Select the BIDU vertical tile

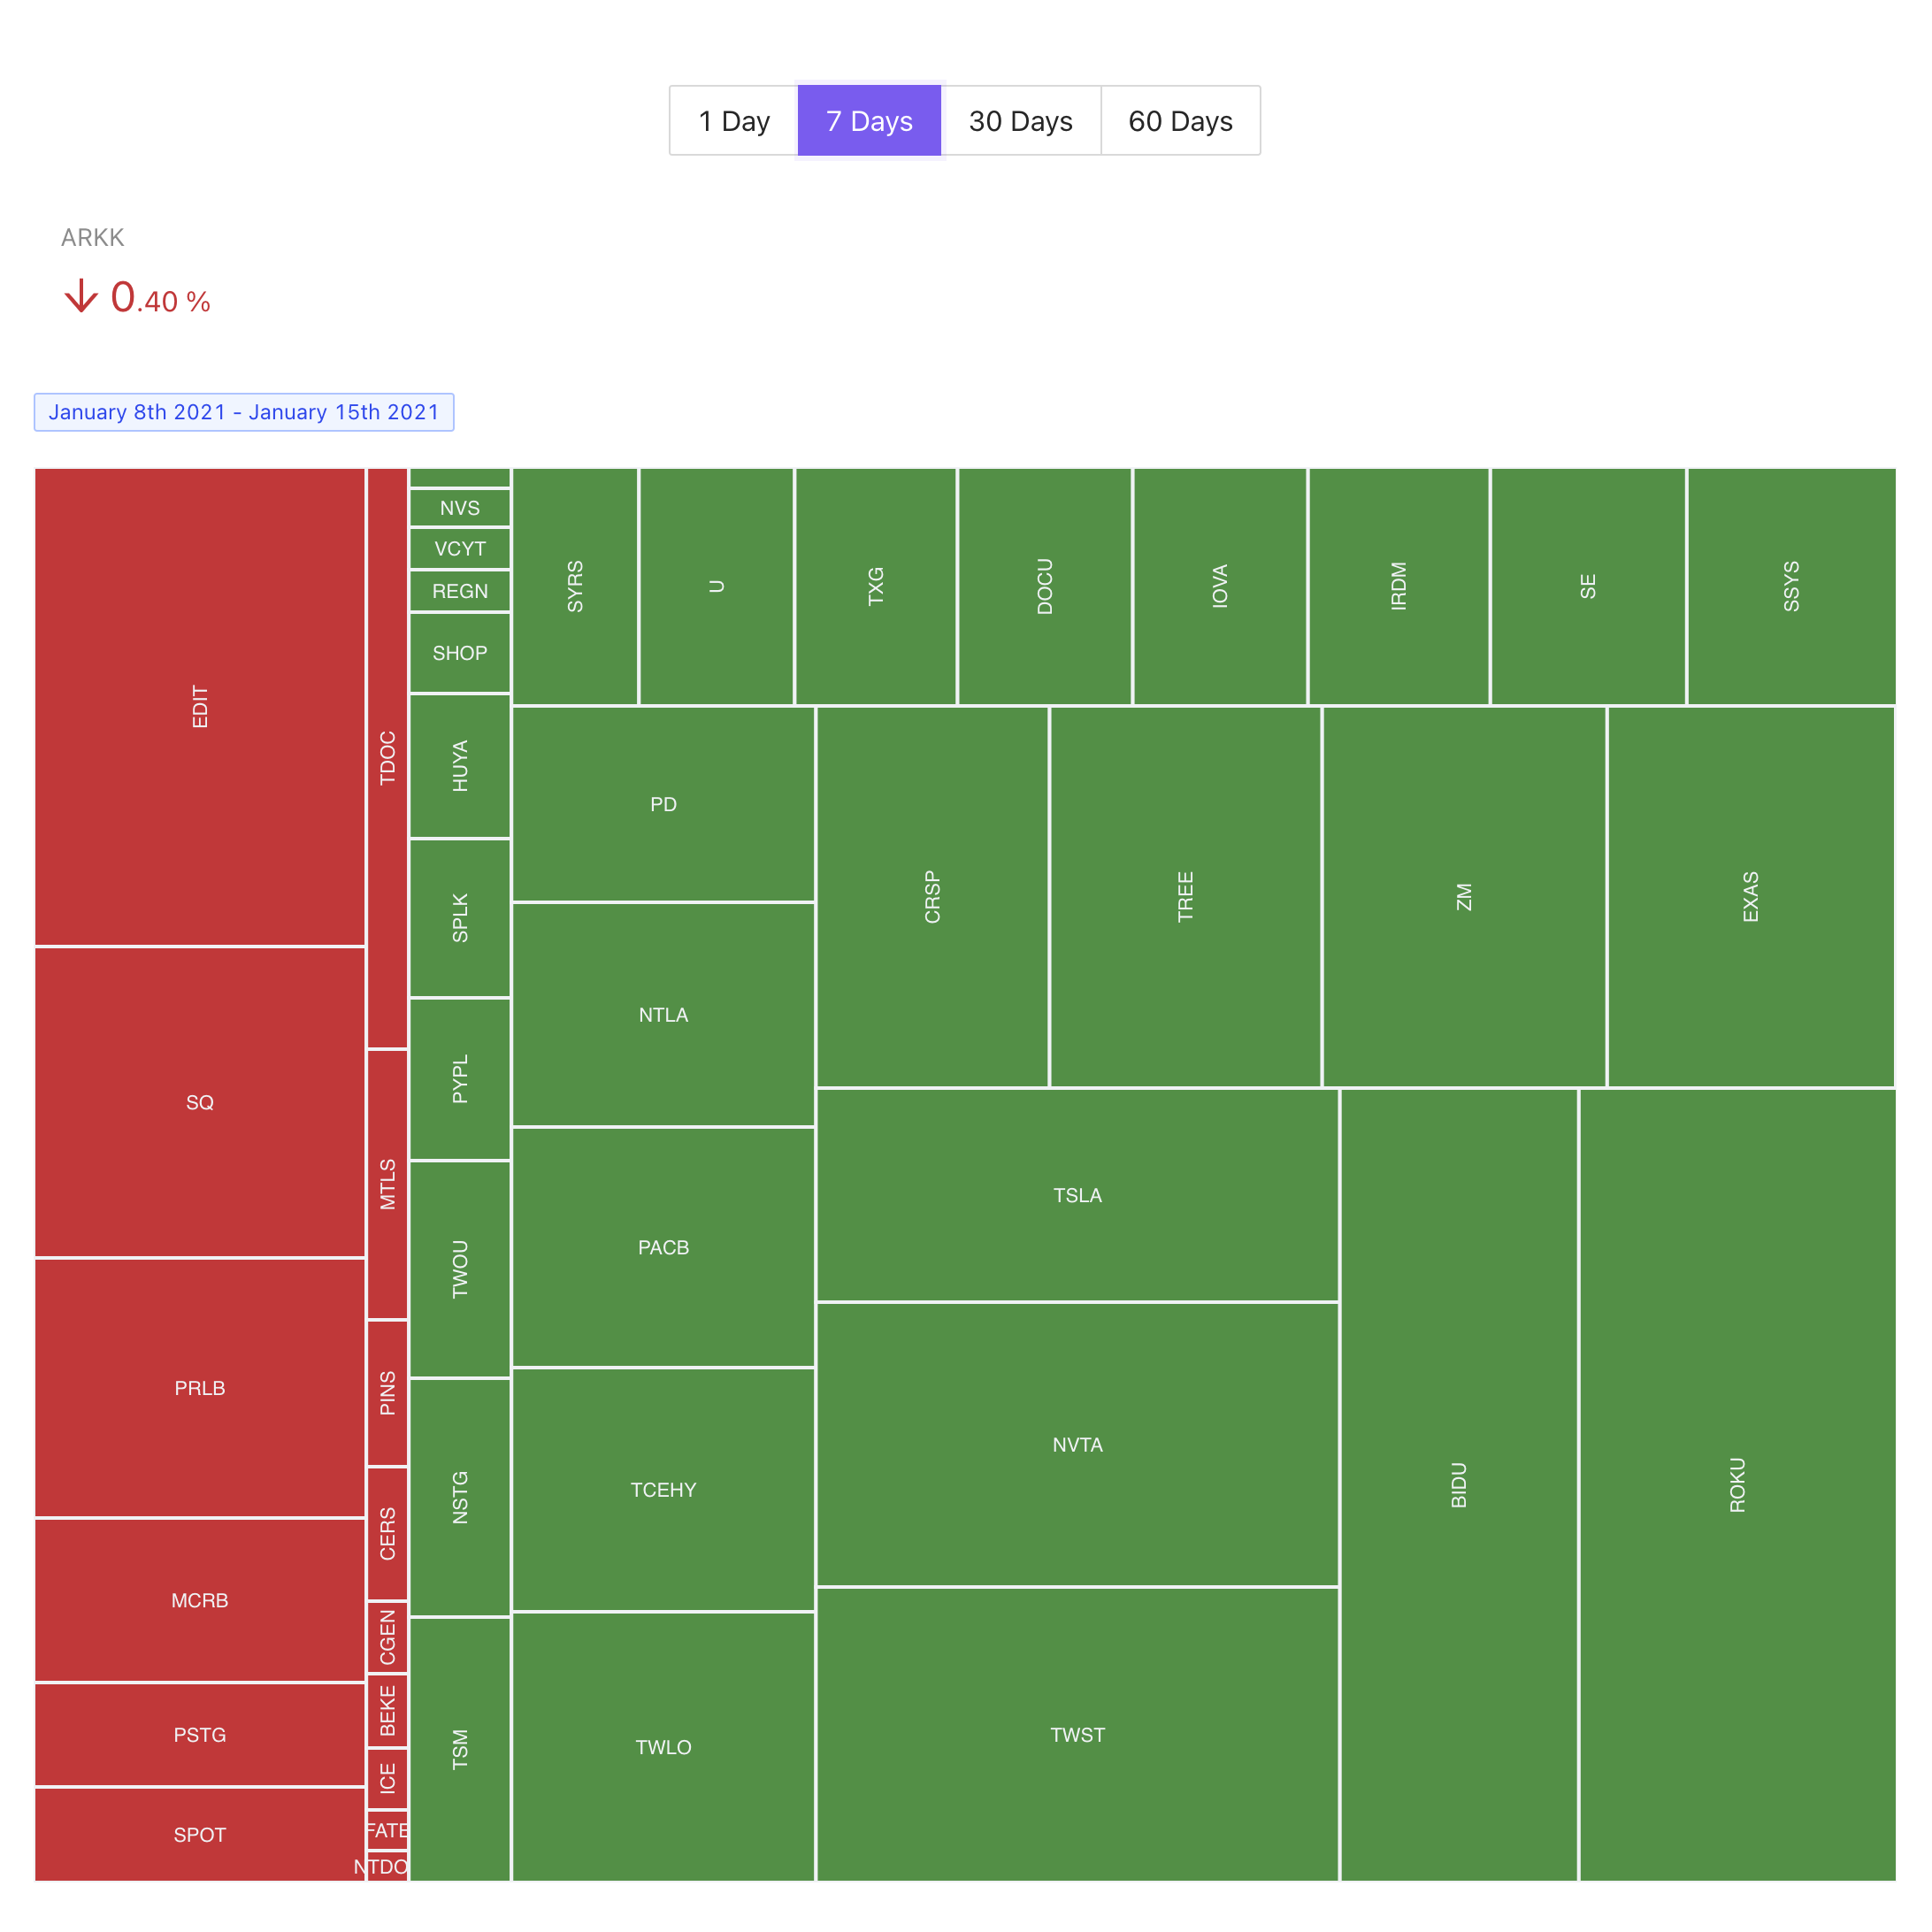point(1458,1484)
